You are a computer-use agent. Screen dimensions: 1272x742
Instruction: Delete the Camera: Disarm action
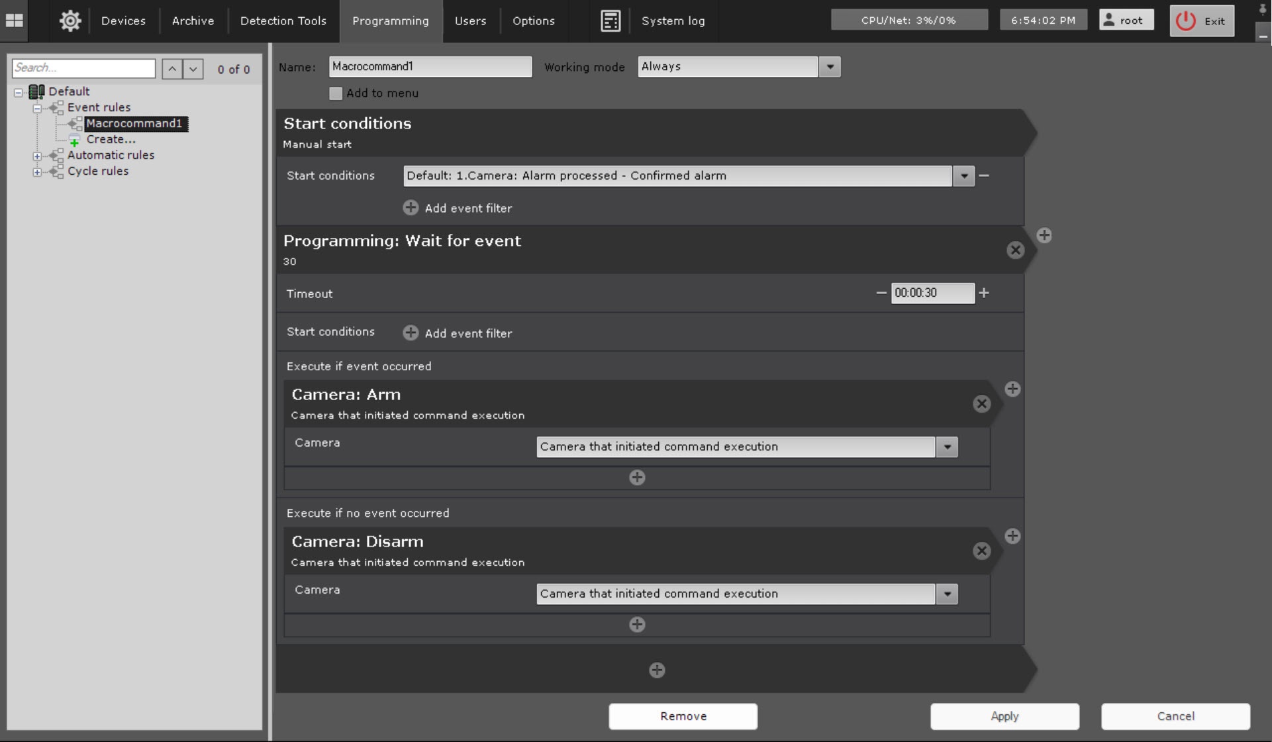tap(981, 551)
